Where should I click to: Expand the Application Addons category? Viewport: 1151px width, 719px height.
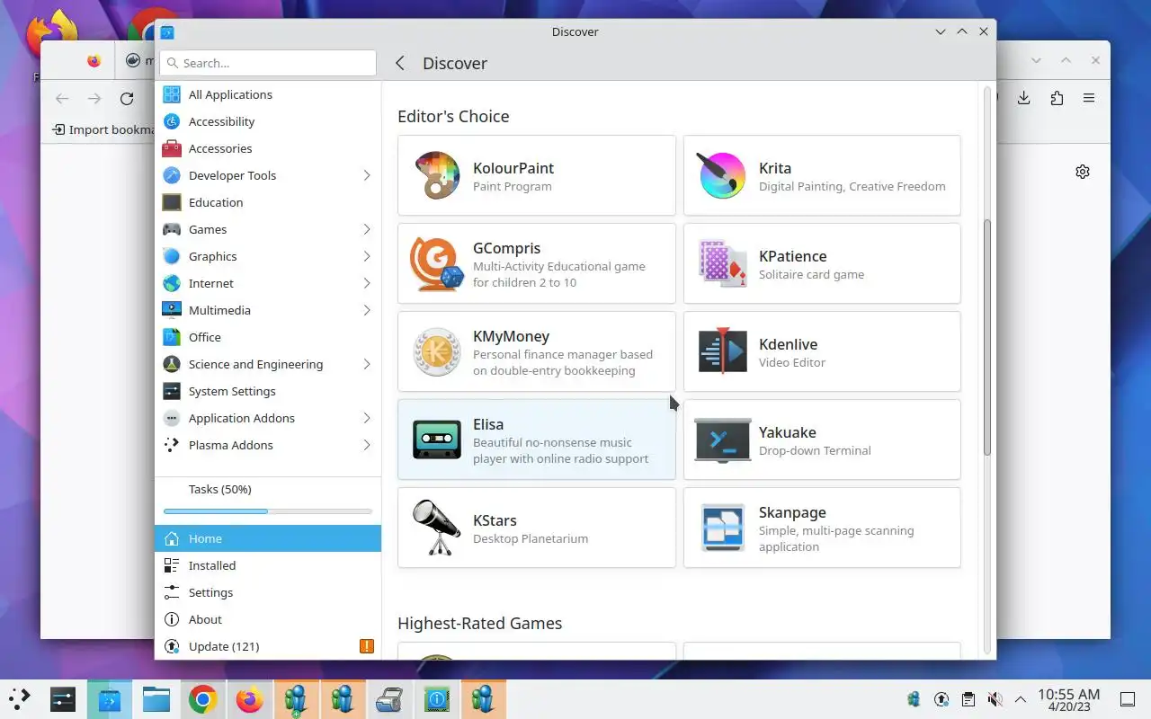coord(366,418)
